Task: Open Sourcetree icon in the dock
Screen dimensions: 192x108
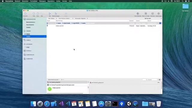Action: tap(122, 104)
